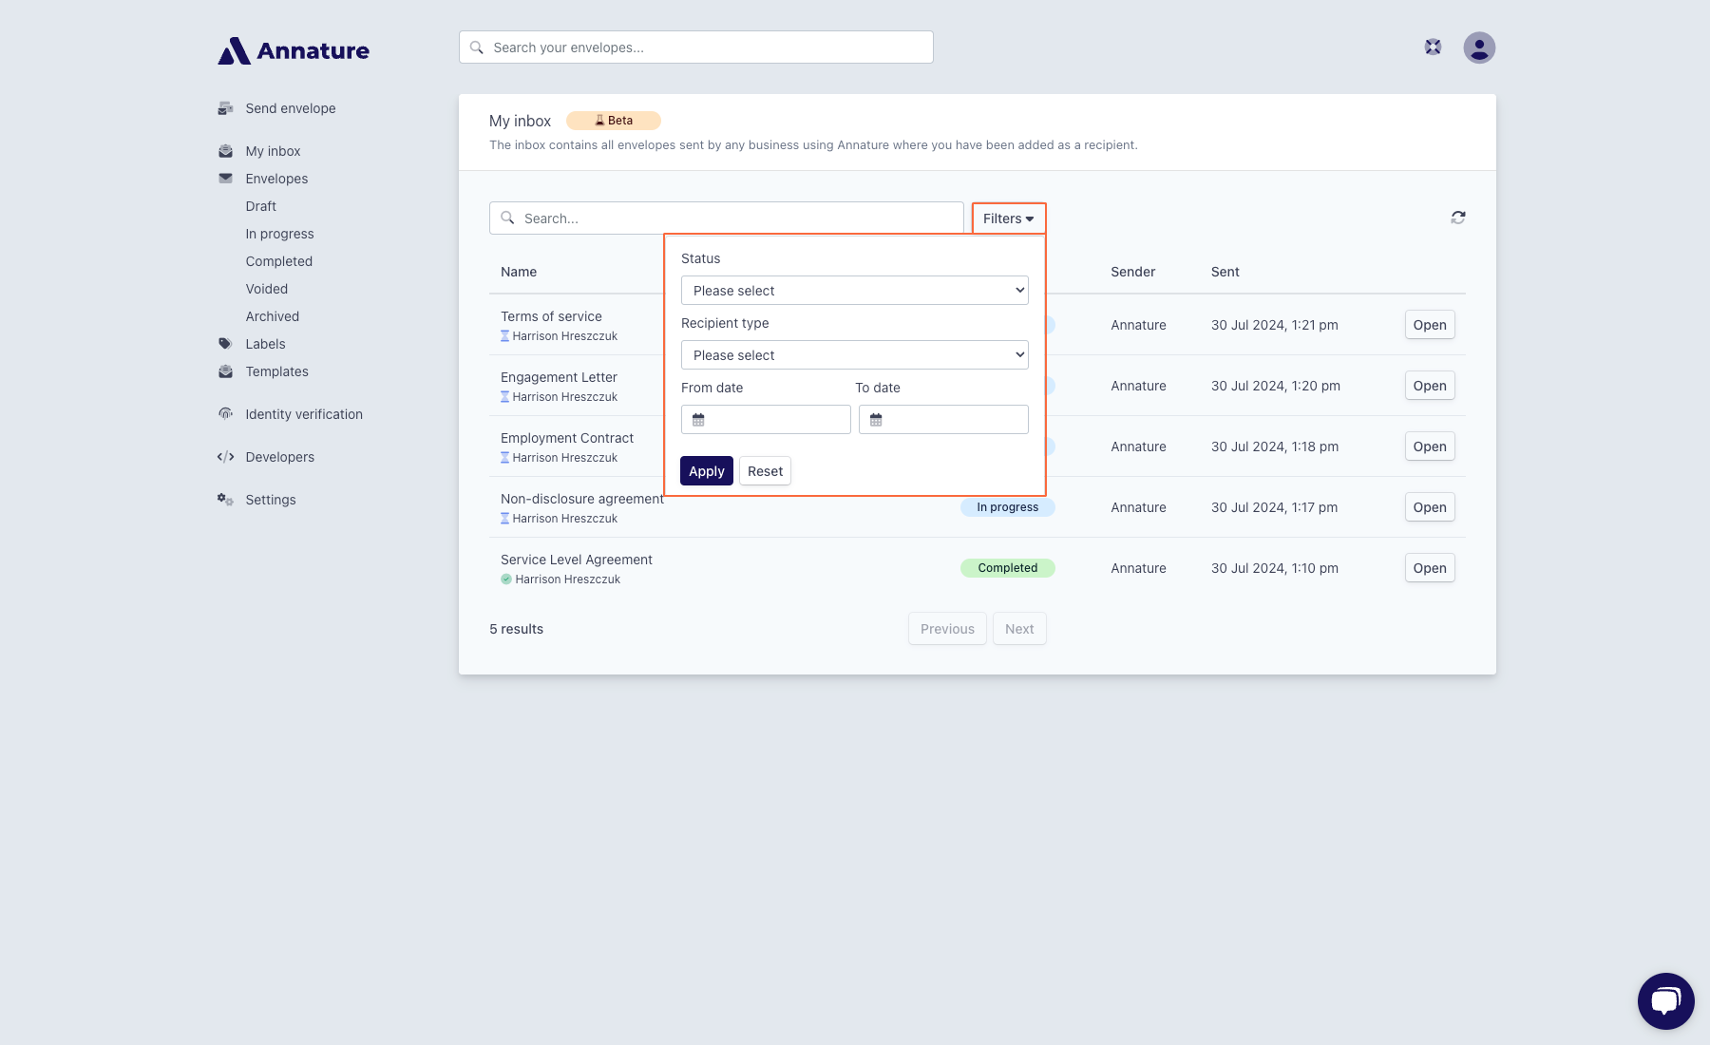Screen dimensions: 1710x1045
Task: Go to Templates in the sidebar
Action: [276, 371]
